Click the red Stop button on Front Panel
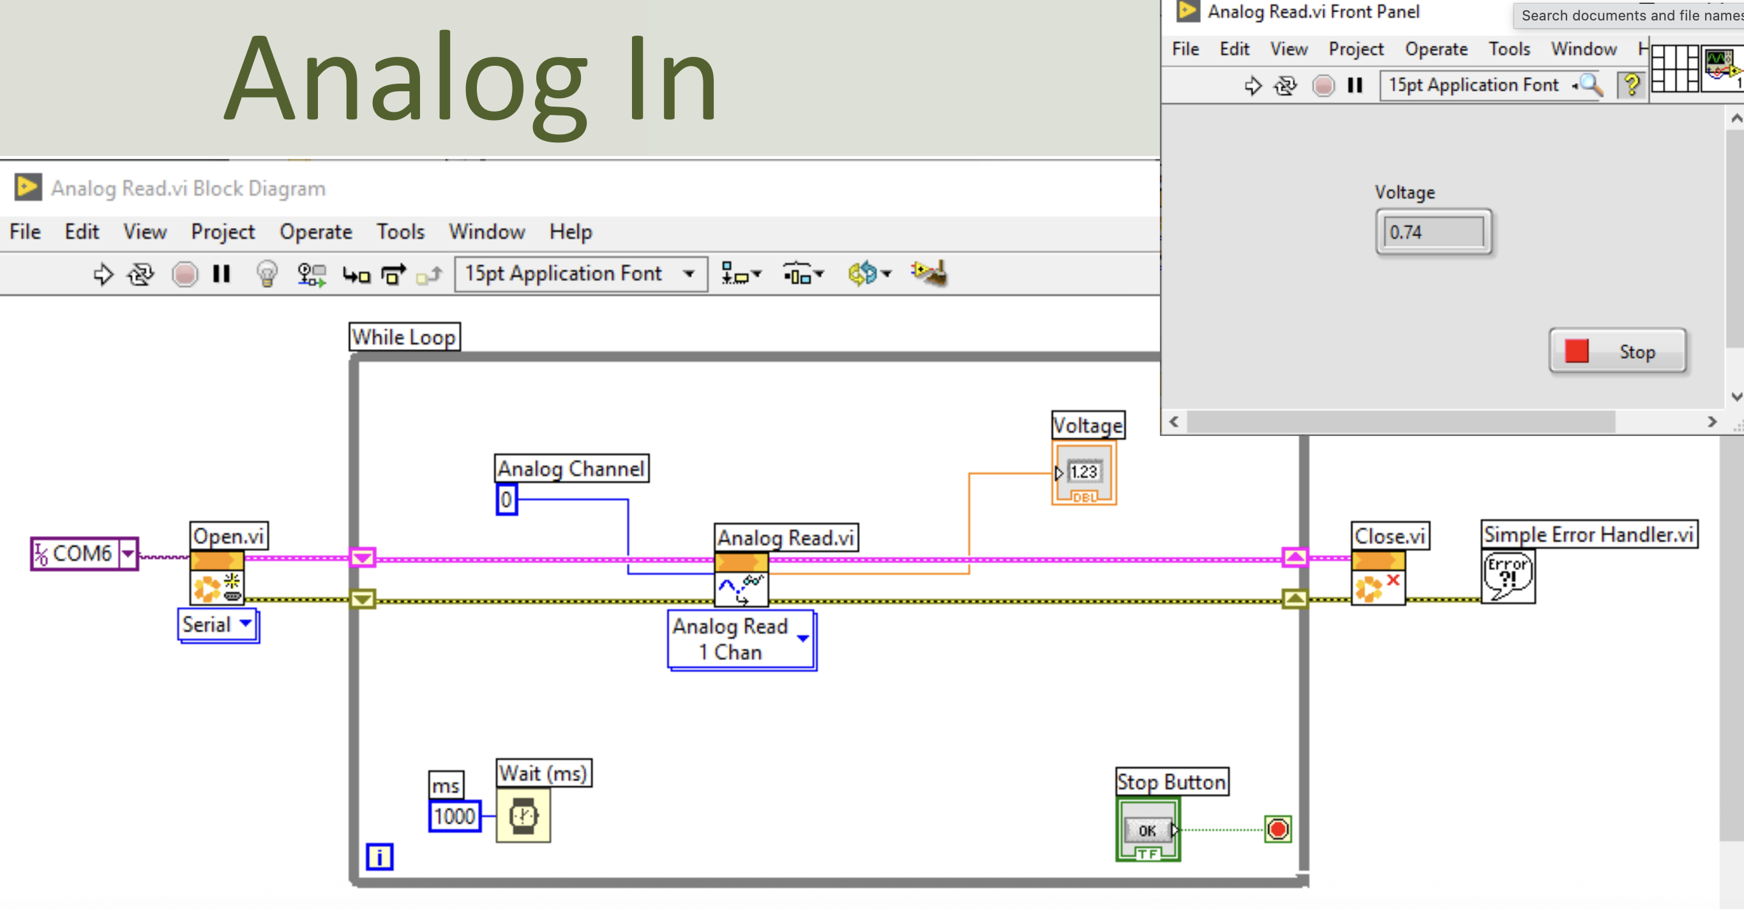This screenshot has width=1744, height=909. [x=1618, y=351]
